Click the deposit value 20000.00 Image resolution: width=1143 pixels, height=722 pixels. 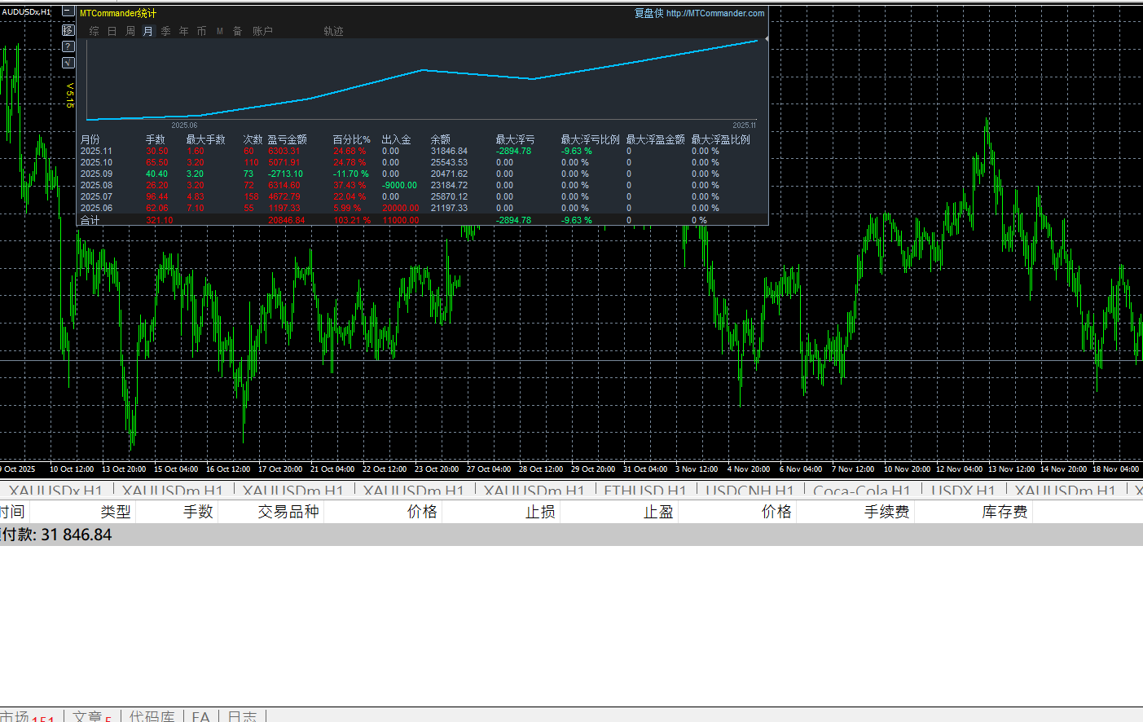pos(400,208)
